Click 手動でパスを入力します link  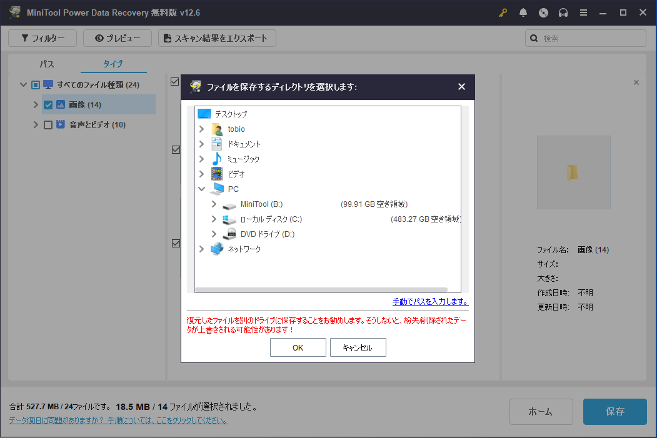[430, 302]
